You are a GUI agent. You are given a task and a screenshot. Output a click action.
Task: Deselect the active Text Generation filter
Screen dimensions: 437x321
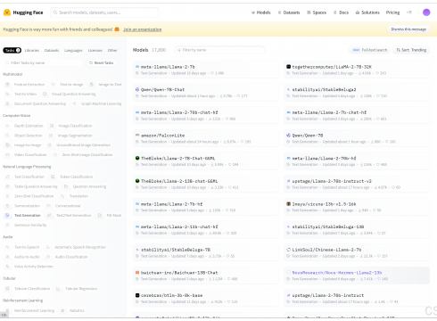click(x=23, y=215)
